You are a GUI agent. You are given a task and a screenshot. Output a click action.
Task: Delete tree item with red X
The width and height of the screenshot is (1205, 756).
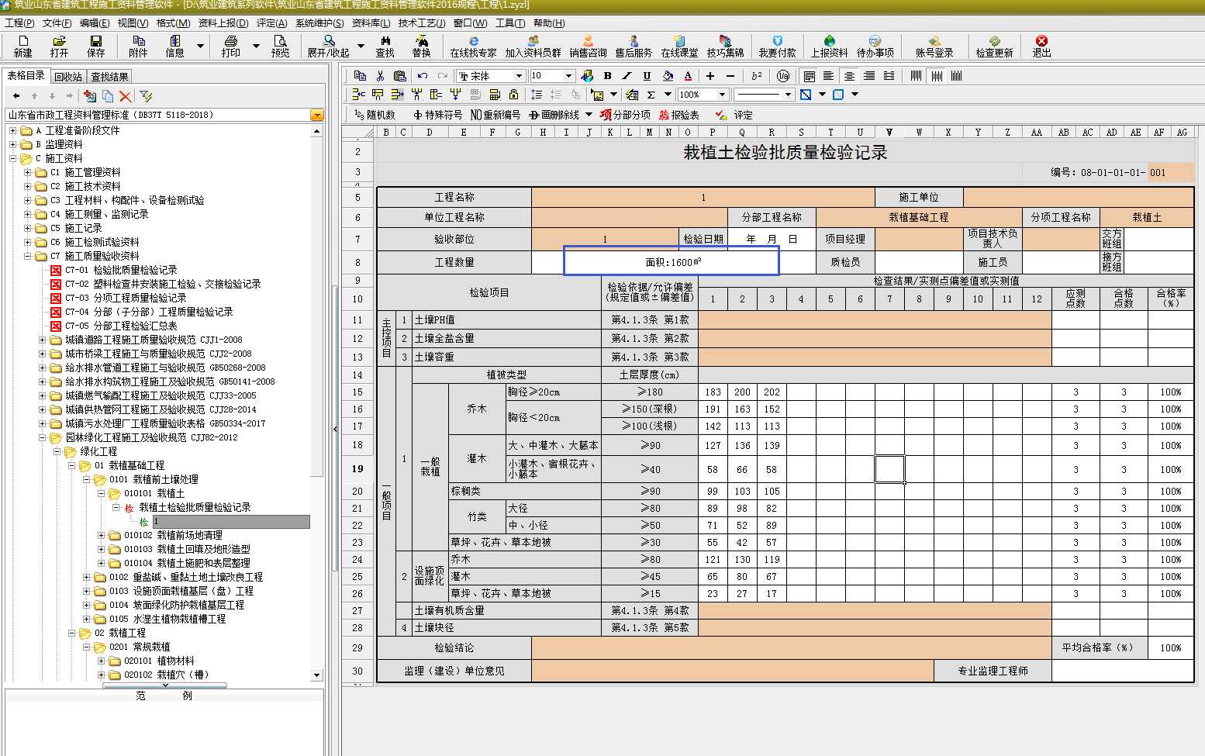tap(126, 96)
